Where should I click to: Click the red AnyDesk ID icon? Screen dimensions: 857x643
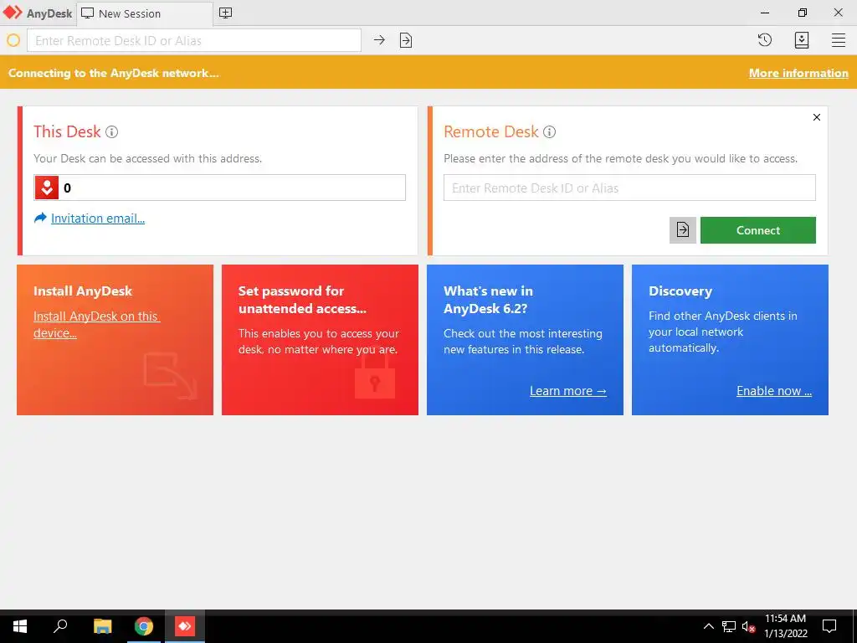pyautogui.click(x=47, y=188)
